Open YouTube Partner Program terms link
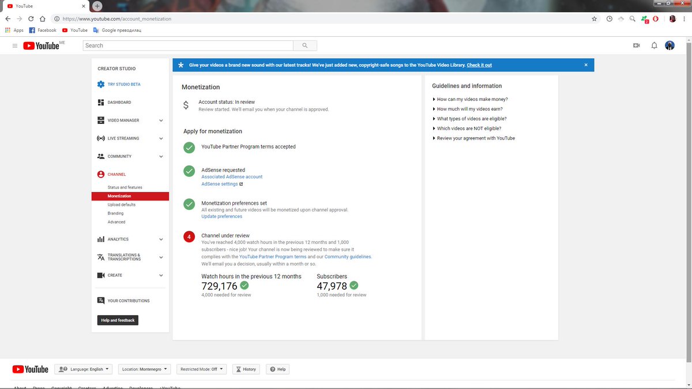692x389 pixels. [273, 256]
